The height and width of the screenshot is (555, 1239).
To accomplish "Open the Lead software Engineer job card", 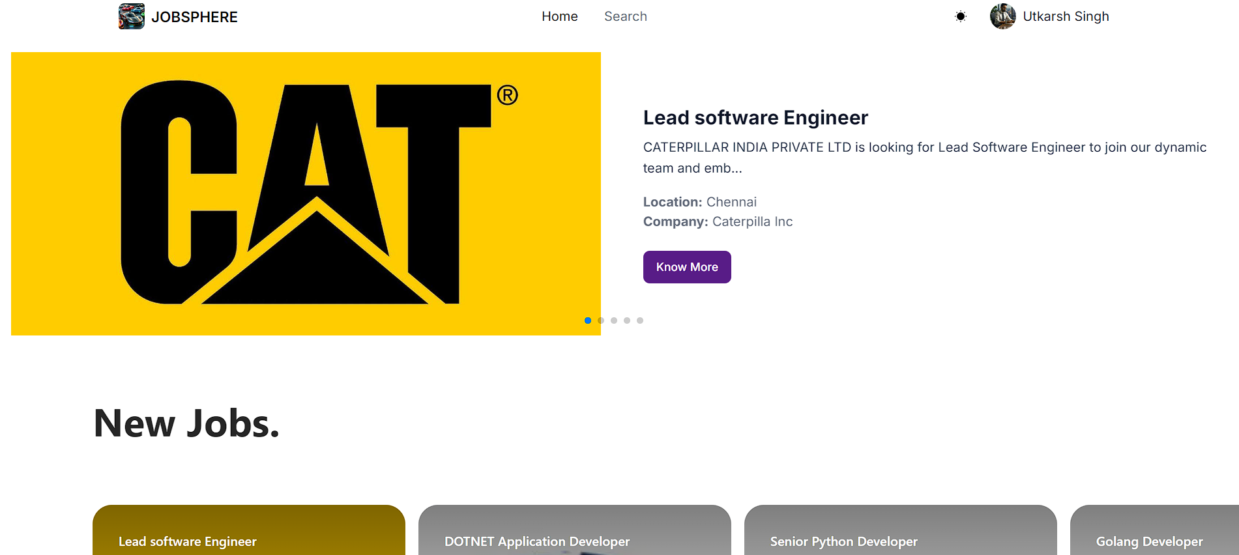I will [x=249, y=530].
